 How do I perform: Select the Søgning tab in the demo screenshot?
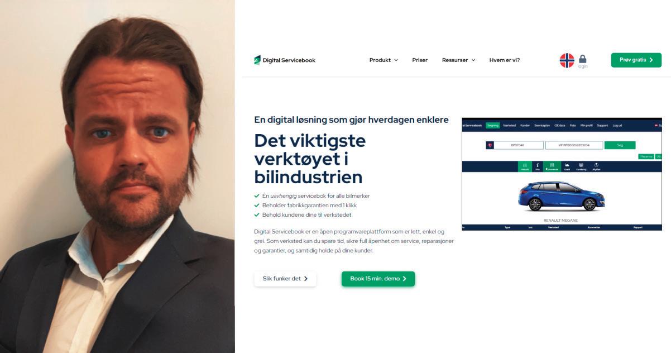pos(492,125)
